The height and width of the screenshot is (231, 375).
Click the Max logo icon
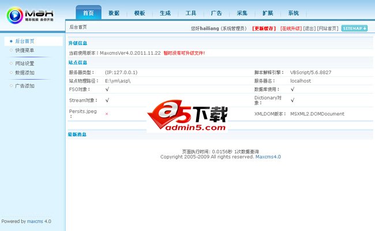coord(15,16)
